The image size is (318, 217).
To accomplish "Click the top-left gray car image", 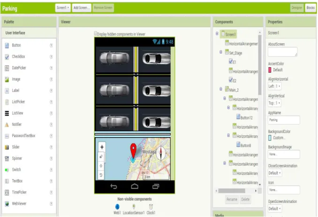I will click(x=114, y=58).
